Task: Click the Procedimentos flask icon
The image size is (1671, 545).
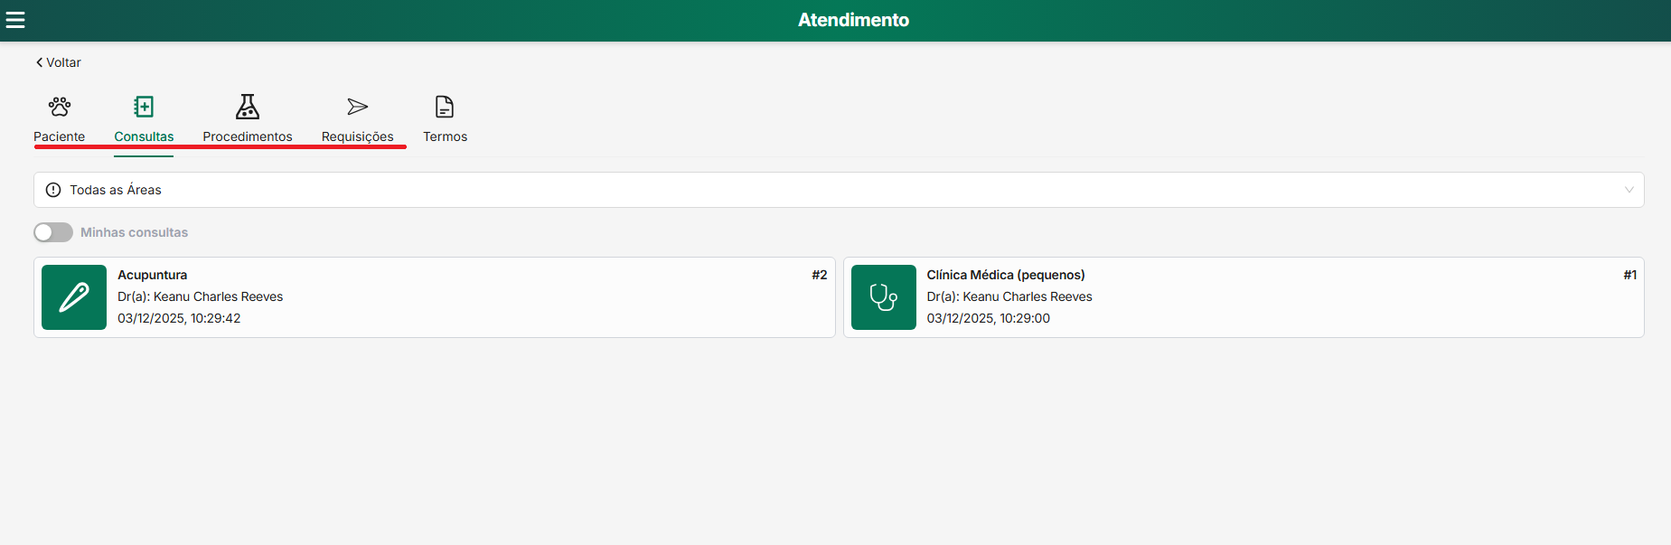Action: click(248, 107)
